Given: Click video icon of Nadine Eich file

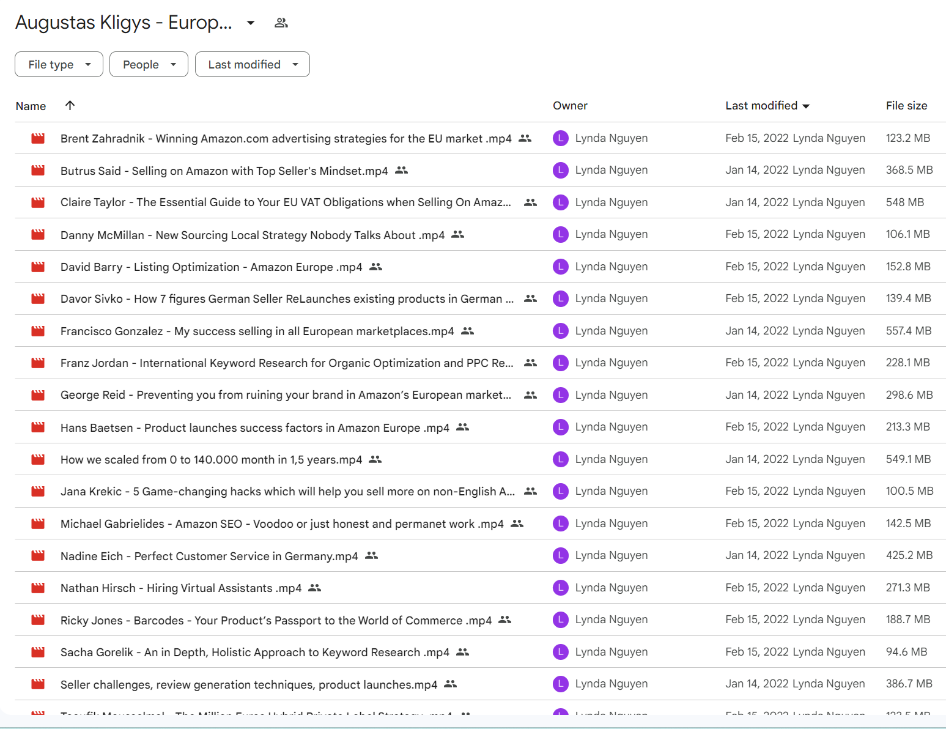Looking at the screenshot, I should tap(38, 555).
